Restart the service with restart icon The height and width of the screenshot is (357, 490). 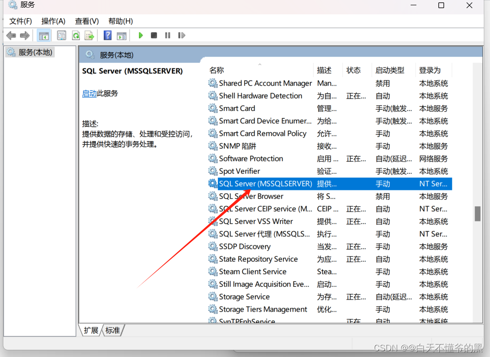point(182,35)
